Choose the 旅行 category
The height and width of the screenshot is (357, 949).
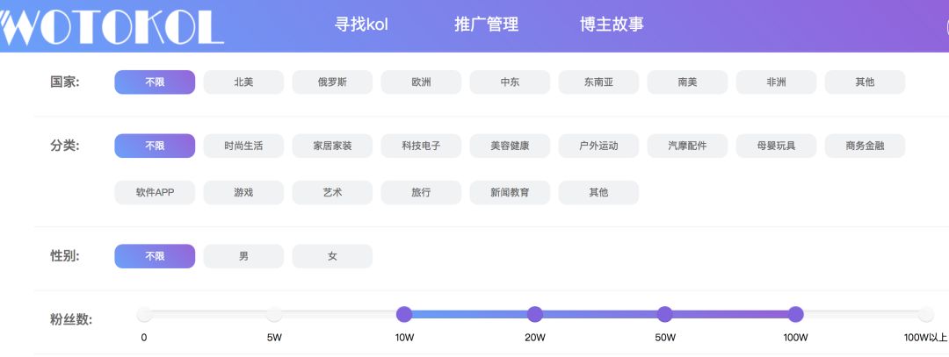(x=421, y=193)
